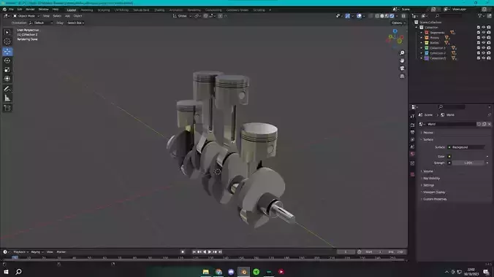Image resolution: width=494 pixels, height=277 pixels.
Task: Open the File menu
Action: coord(11,9)
